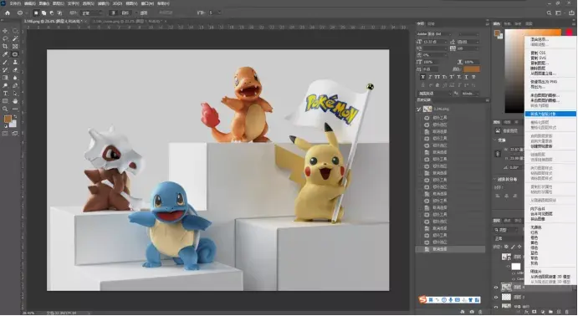
Task: Switch to second document tab
Action: click(127, 22)
